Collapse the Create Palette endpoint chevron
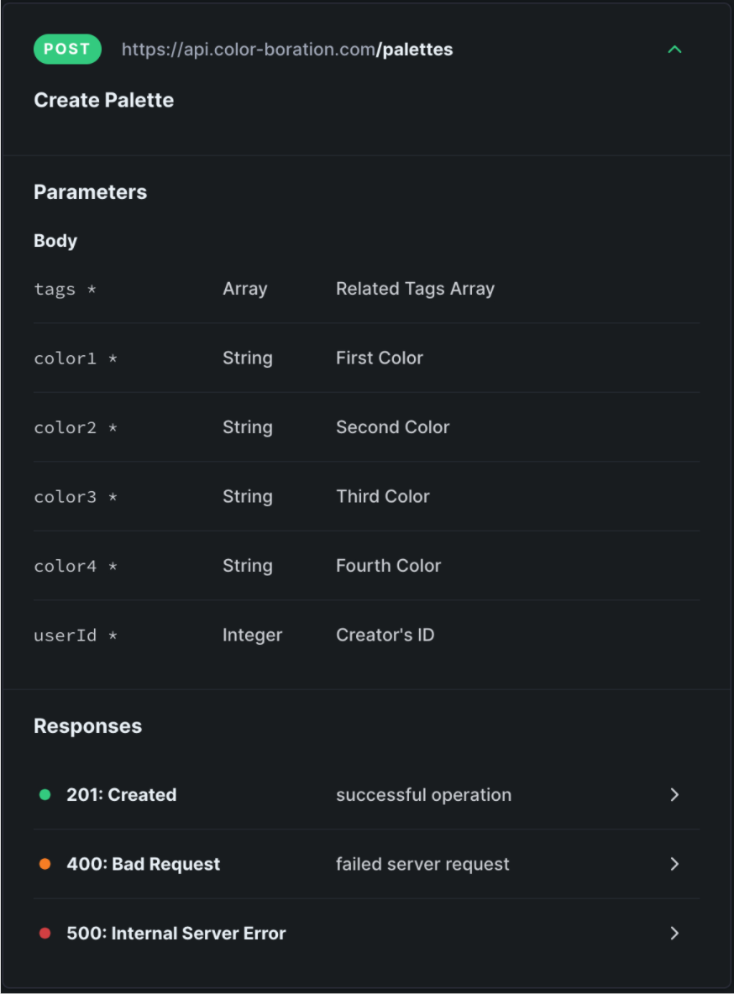734x994 pixels. [x=674, y=50]
